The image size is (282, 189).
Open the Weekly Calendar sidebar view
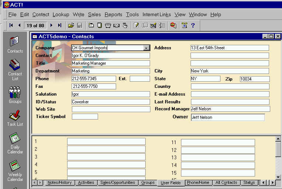[x=15, y=171]
